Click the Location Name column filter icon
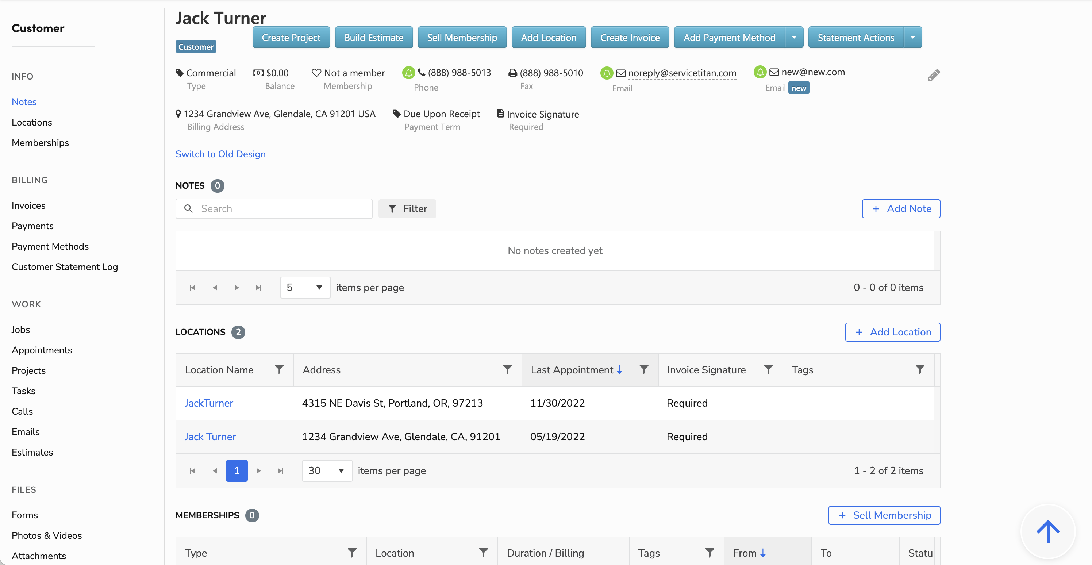Screen dimensions: 1092x565 click(279, 370)
